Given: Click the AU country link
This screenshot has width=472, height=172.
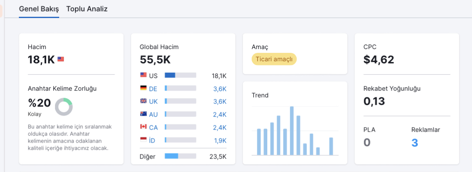Looking at the screenshot, I should pyautogui.click(x=153, y=115).
